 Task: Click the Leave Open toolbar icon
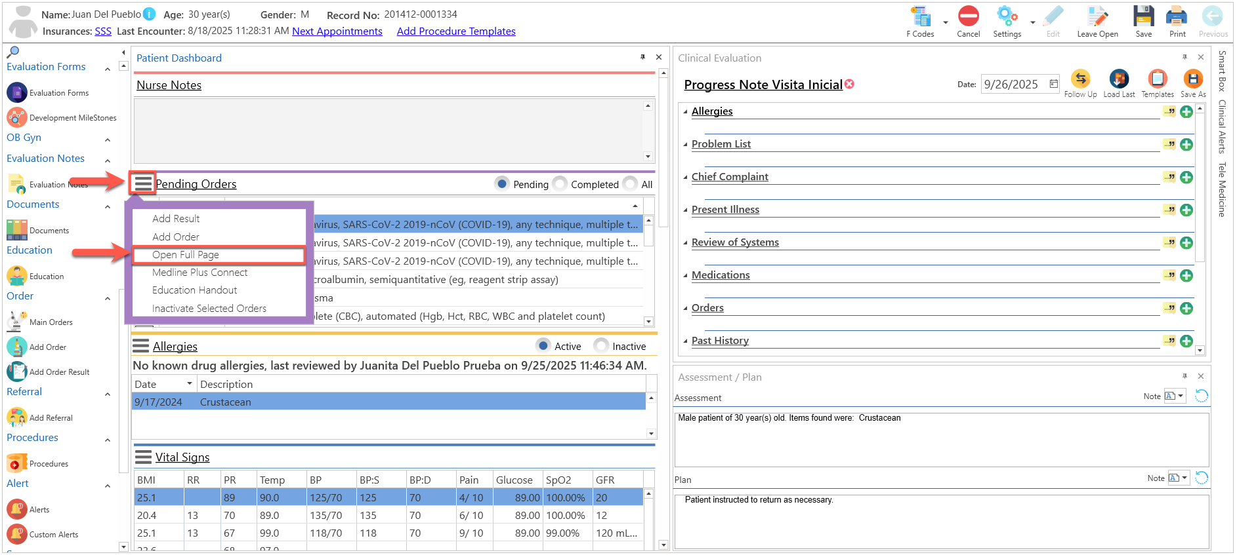point(1097,16)
